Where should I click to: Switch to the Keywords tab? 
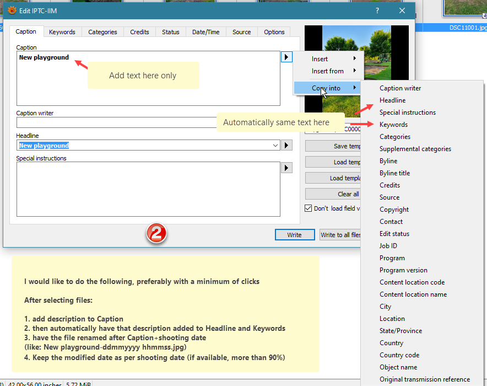click(x=62, y=32)
